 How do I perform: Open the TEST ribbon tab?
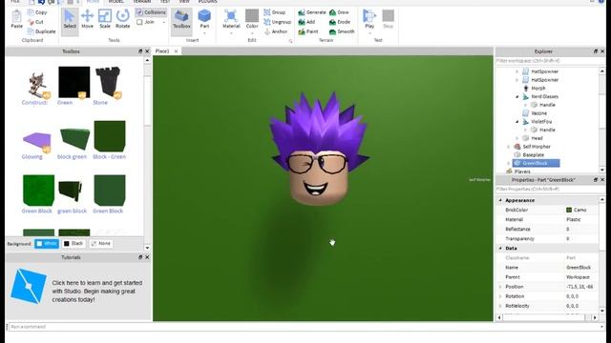point(165,2)
